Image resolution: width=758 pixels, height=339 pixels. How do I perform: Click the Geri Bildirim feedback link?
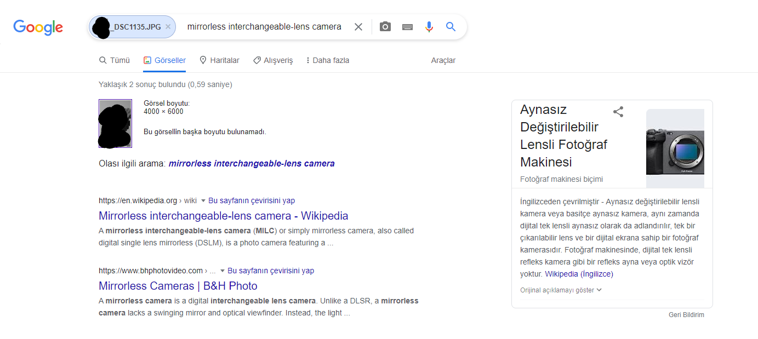pos(686,315)
